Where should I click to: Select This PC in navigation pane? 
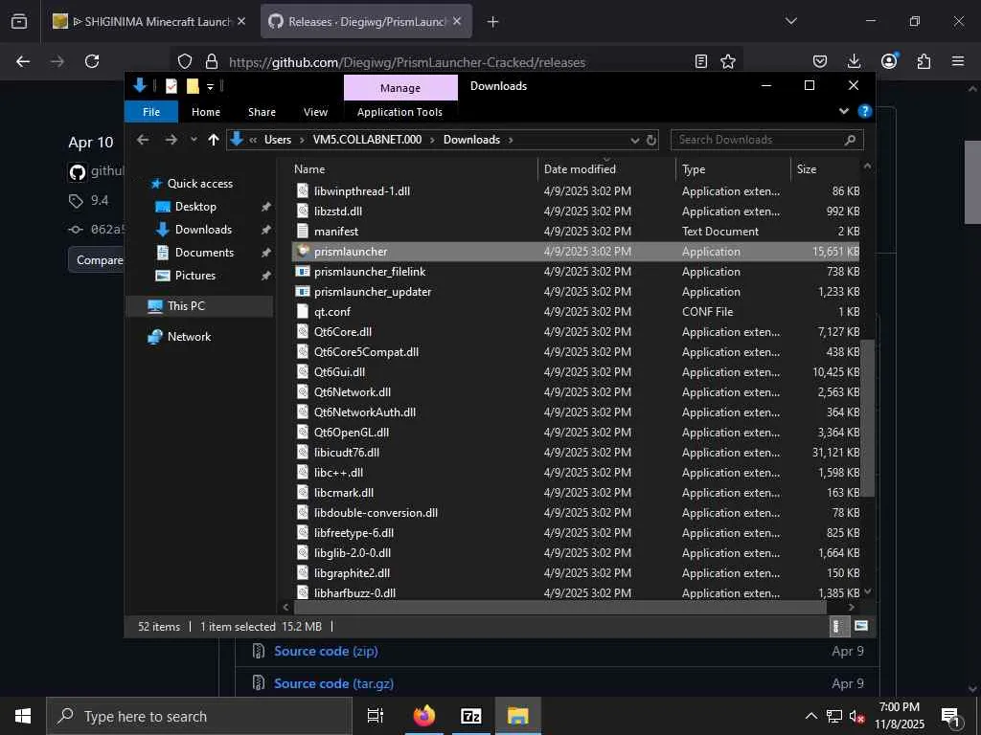pyautogui.click(x=186, y=305)
